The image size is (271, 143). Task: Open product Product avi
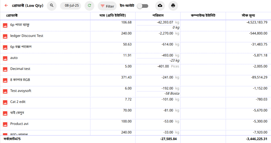tap(19, 124)
